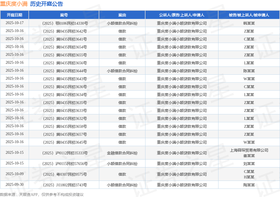Click the 开庭日期 column header
Image resolution: width=280 pixels, height=197 pixels.
tap(14, 15)
